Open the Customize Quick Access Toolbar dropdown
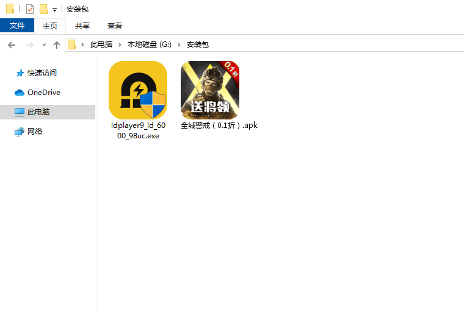This screenshot has width=464, height=312. tap(54, 10)
